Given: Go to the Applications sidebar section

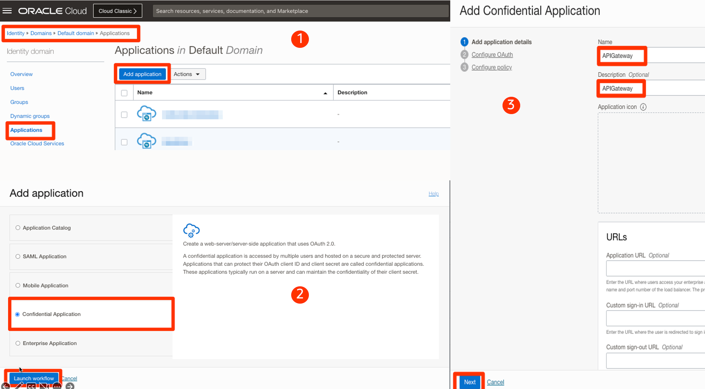Looking at the screenshot, I should pyautogui.click(x=26, y=130).
